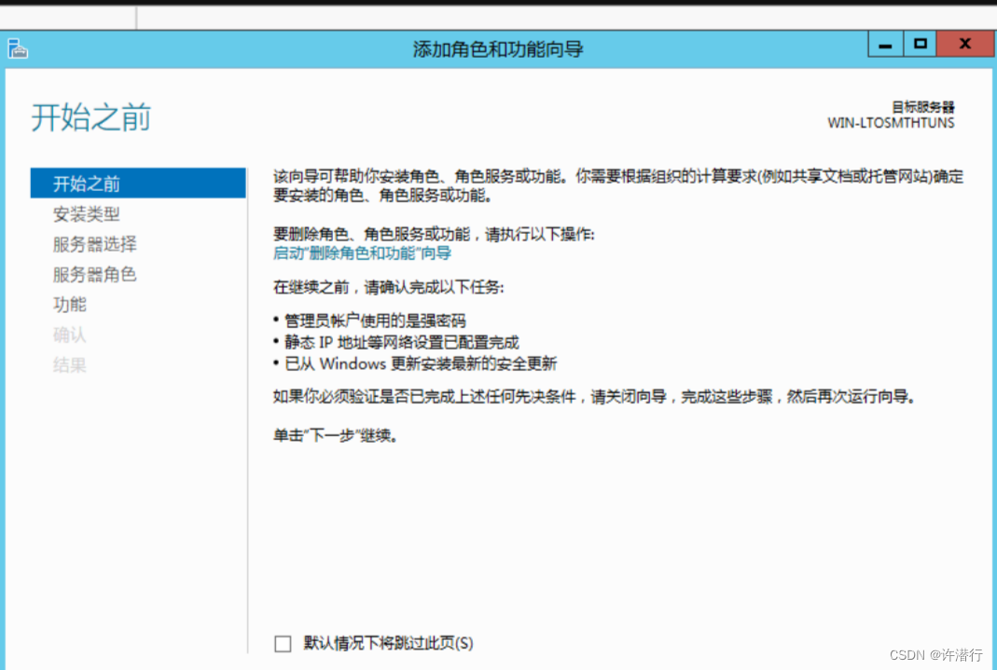
Task: Go to the 安装类型 step
Action: (x=87, y=214)
